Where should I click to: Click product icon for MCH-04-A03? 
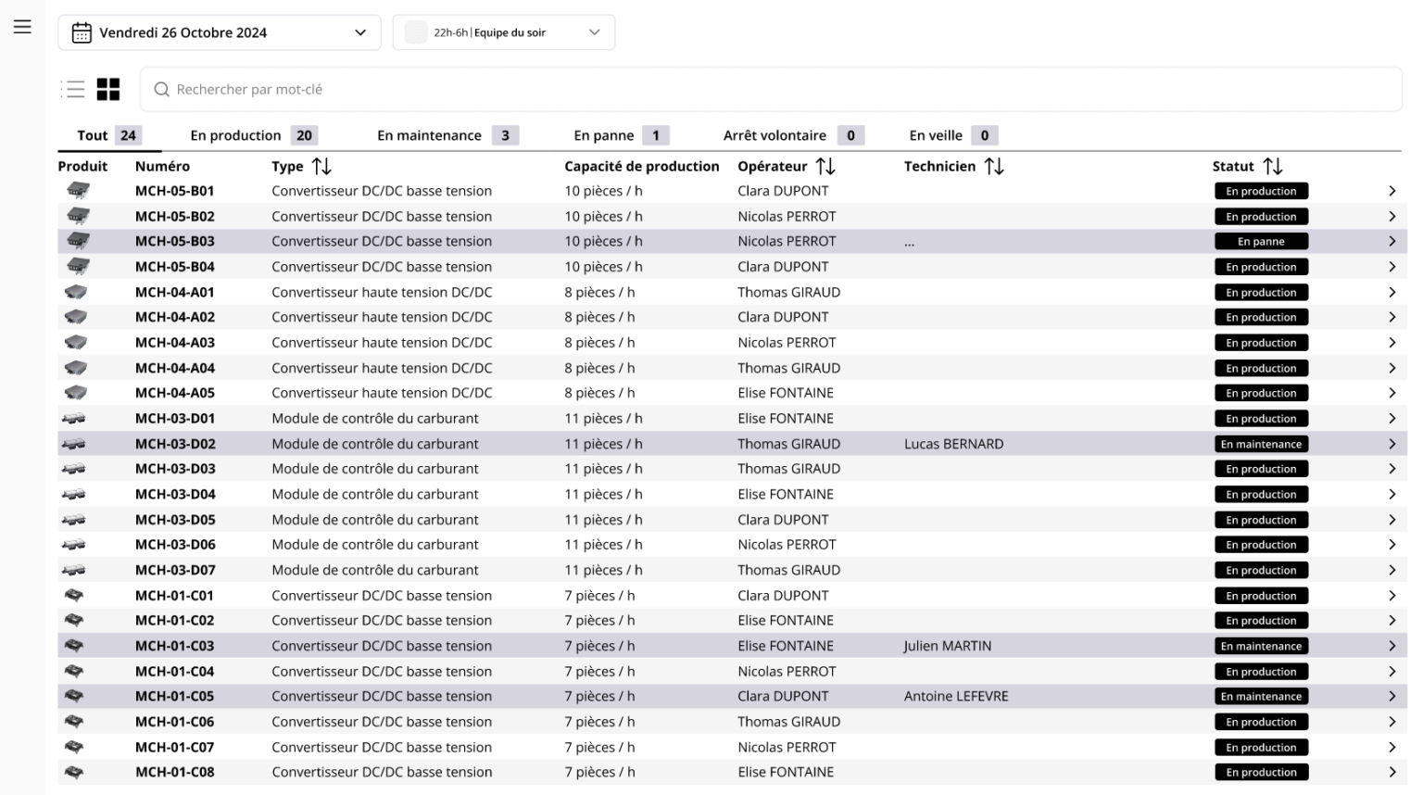[x=76, y=343]
